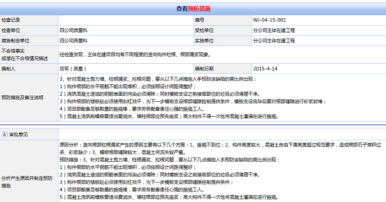Select the 检查记录 label cell
The image size is (386, 202).
[29, 20]
